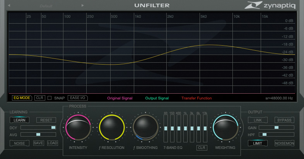This screenshot has height=159, width=304.
Task: Click LOAD in the Learning section
Action: 53,143
